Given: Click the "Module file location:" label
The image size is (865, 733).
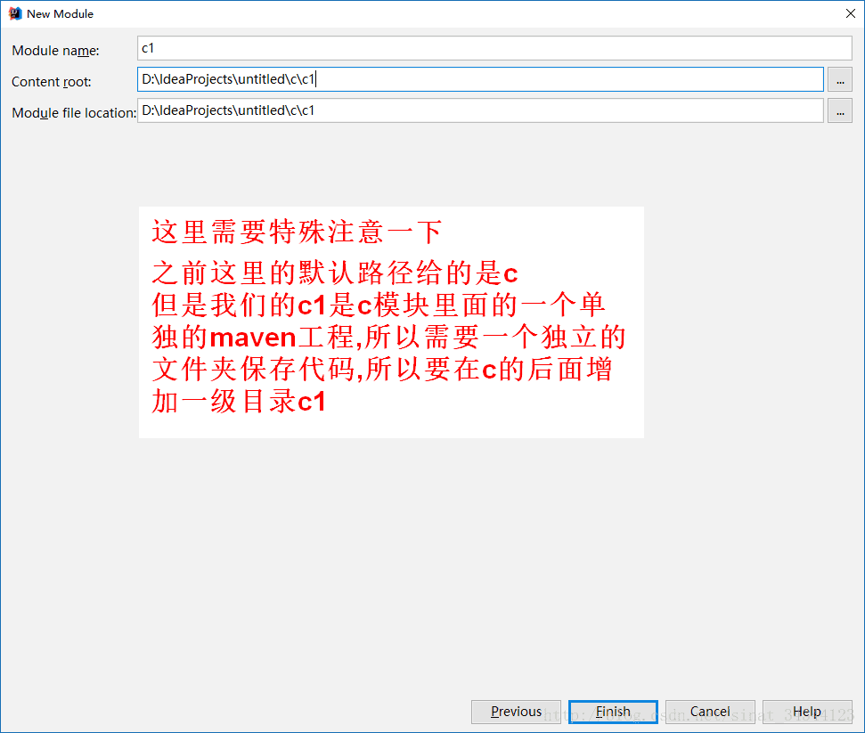Looking at the screenshot, I should [69, 113].
